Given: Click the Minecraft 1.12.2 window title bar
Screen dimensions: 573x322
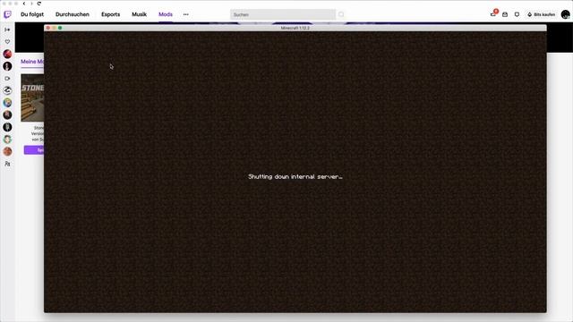Looking at the screenshot, I should click(x=295, y=28).
